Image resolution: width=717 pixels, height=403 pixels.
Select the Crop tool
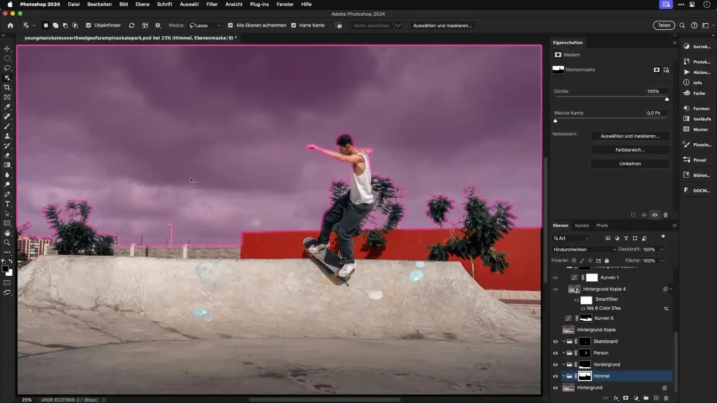coord(7,87)
